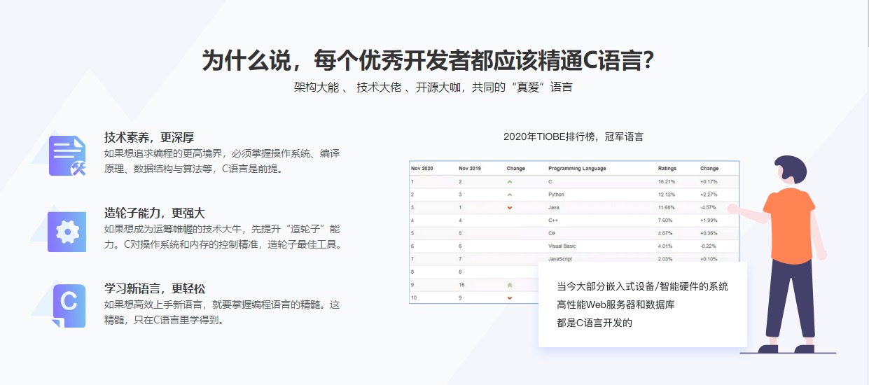The height and width of the screenshot is (385, 869).
Task: Click the Nov 2019 column header
Action: (x=470, y=169)
